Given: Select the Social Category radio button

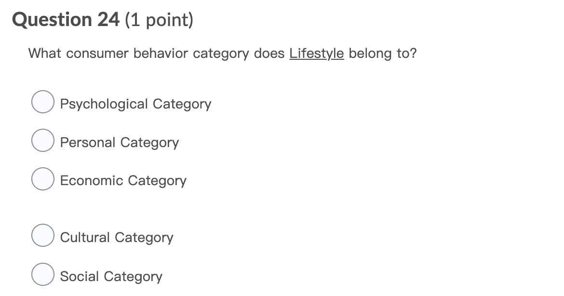Looking at the screenshot, I should (42, 274).
